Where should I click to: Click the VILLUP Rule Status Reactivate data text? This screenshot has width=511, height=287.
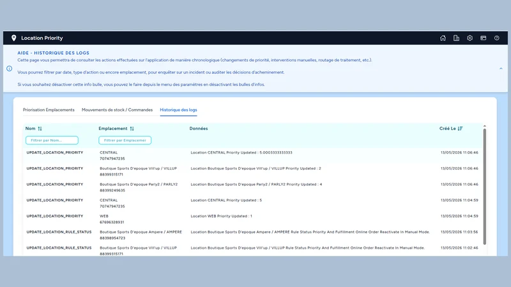coord(308,248)
